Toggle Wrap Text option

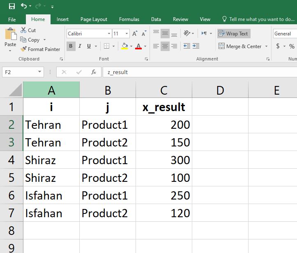coord(233,34)
